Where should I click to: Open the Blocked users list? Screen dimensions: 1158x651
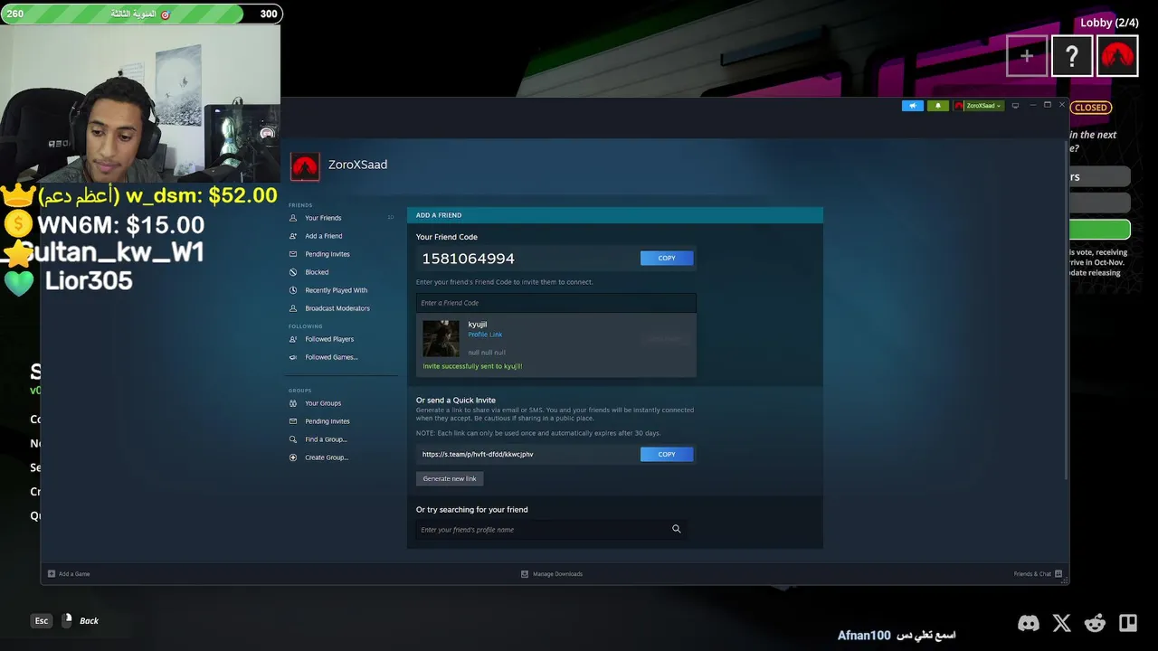click(x=317, y=272)
